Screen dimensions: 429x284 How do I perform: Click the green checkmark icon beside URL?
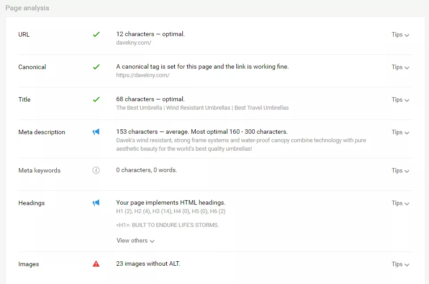(96, 34)
